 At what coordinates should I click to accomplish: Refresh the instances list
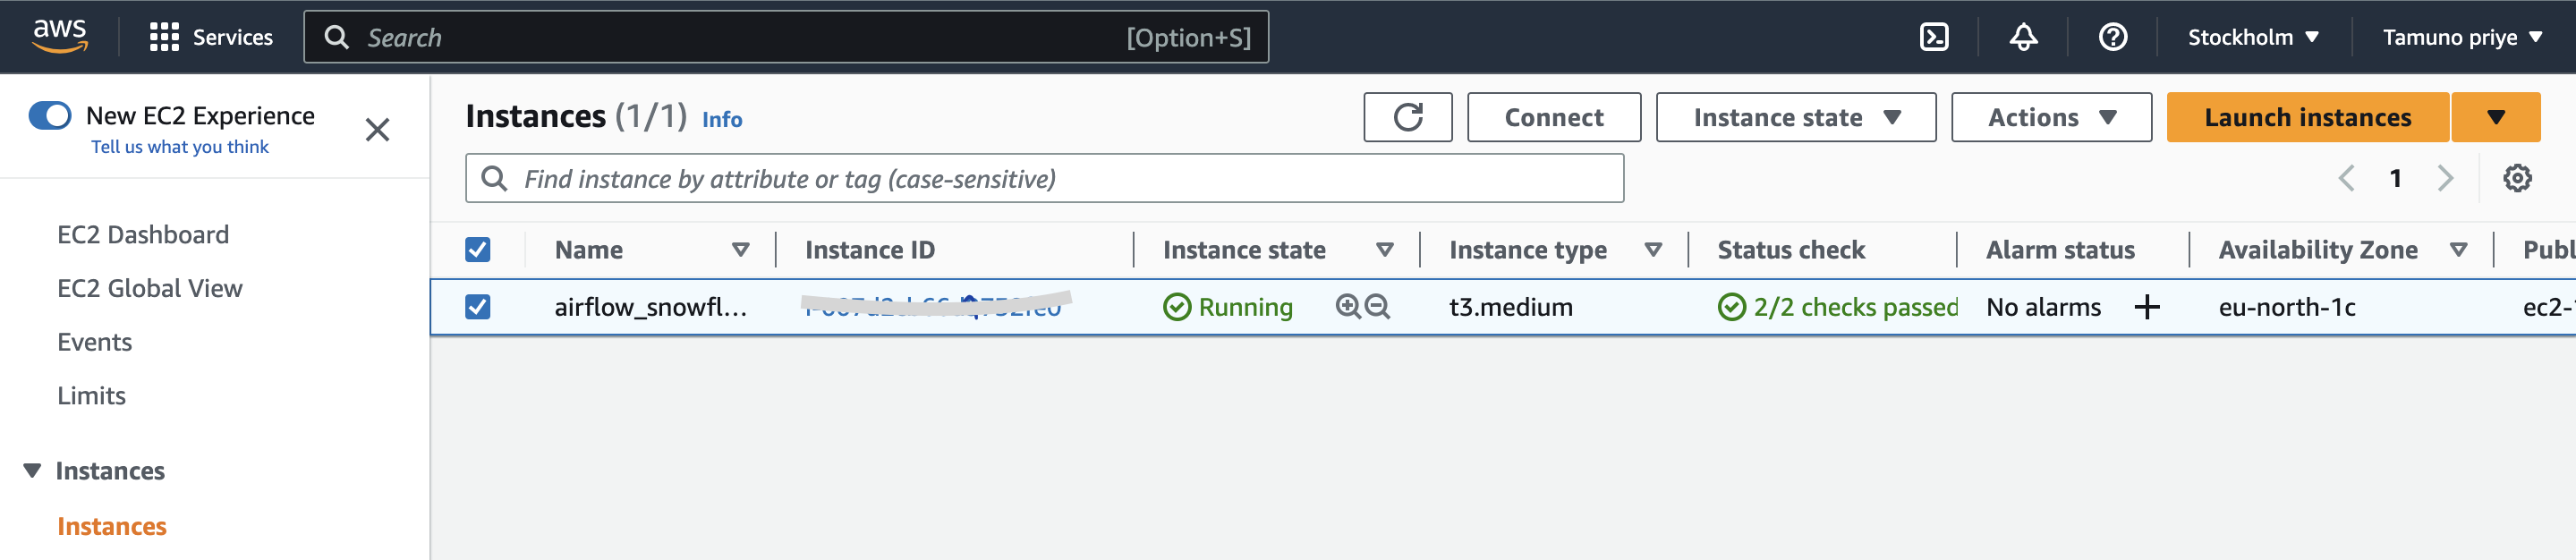(x=1408, y=117)
